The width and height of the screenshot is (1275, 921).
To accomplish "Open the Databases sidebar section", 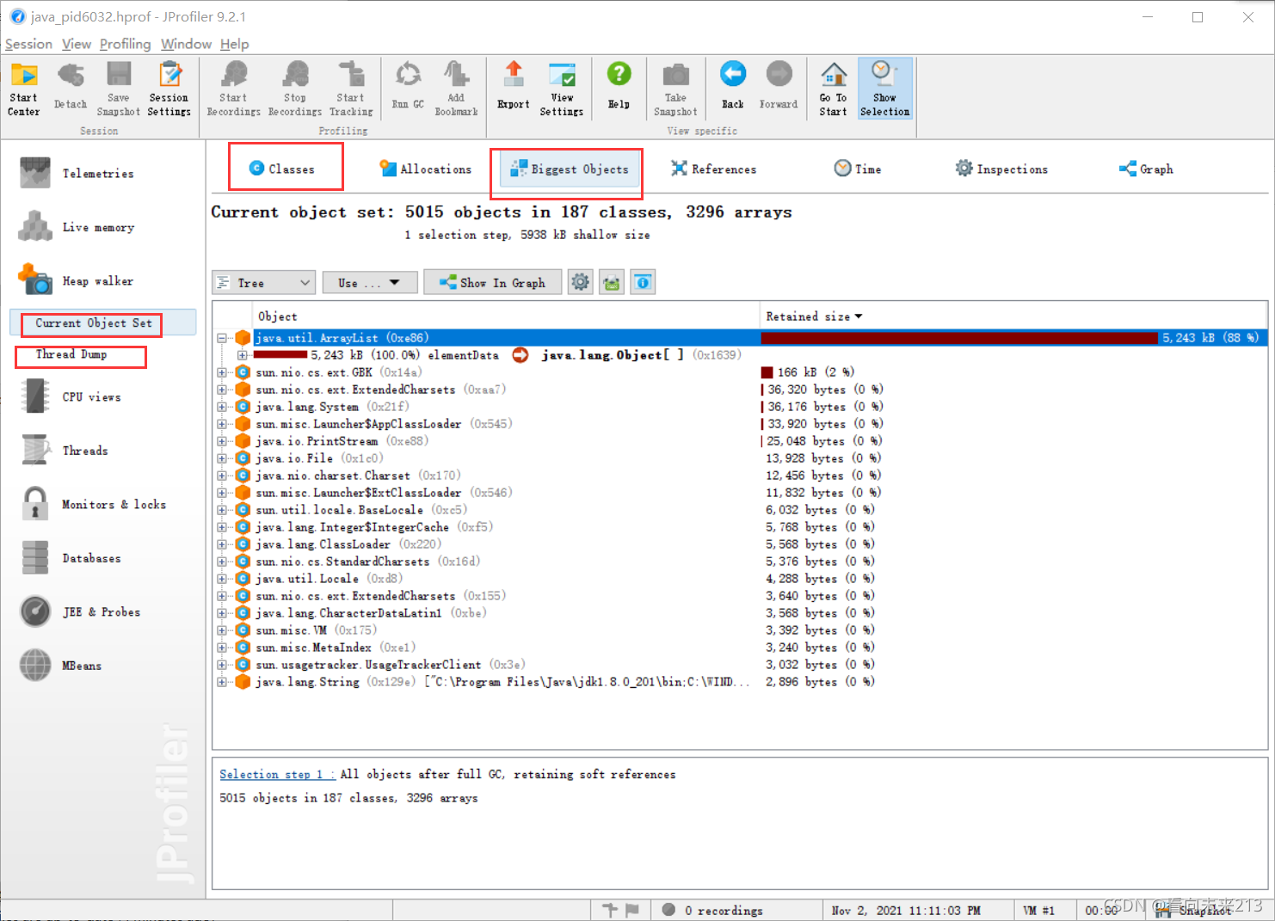I will tap(72, 558).
